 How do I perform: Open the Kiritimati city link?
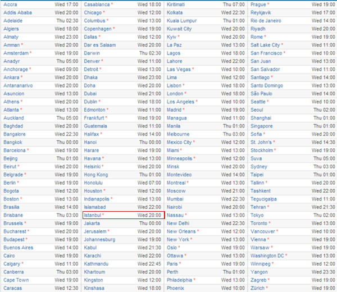point(177,4)
